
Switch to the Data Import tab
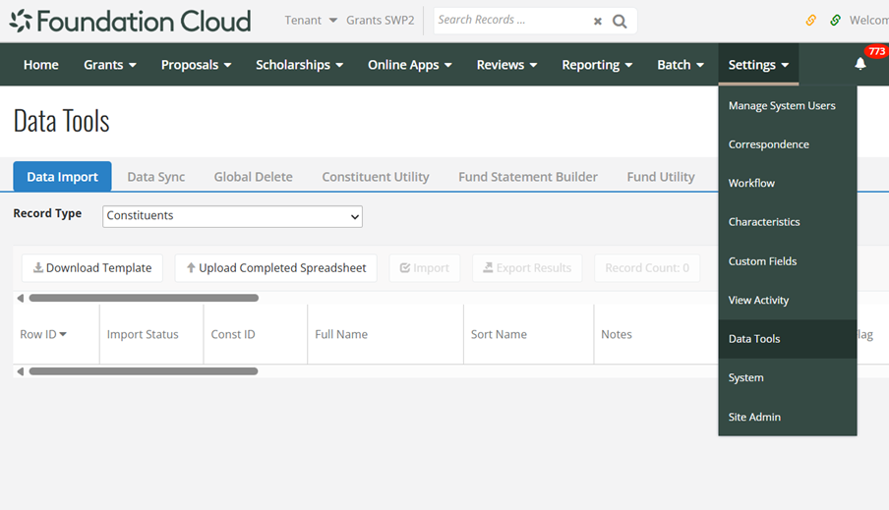coord(62,177)
